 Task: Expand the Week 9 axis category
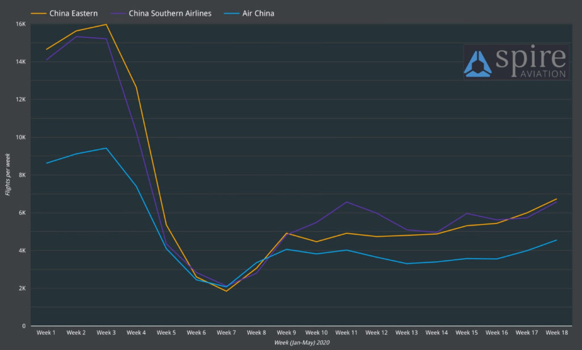(x=286, y=332)
